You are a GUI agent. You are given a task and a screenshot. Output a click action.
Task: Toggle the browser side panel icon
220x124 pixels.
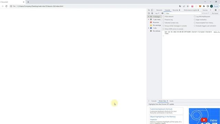pyautogui.click(x=208, y=6)
